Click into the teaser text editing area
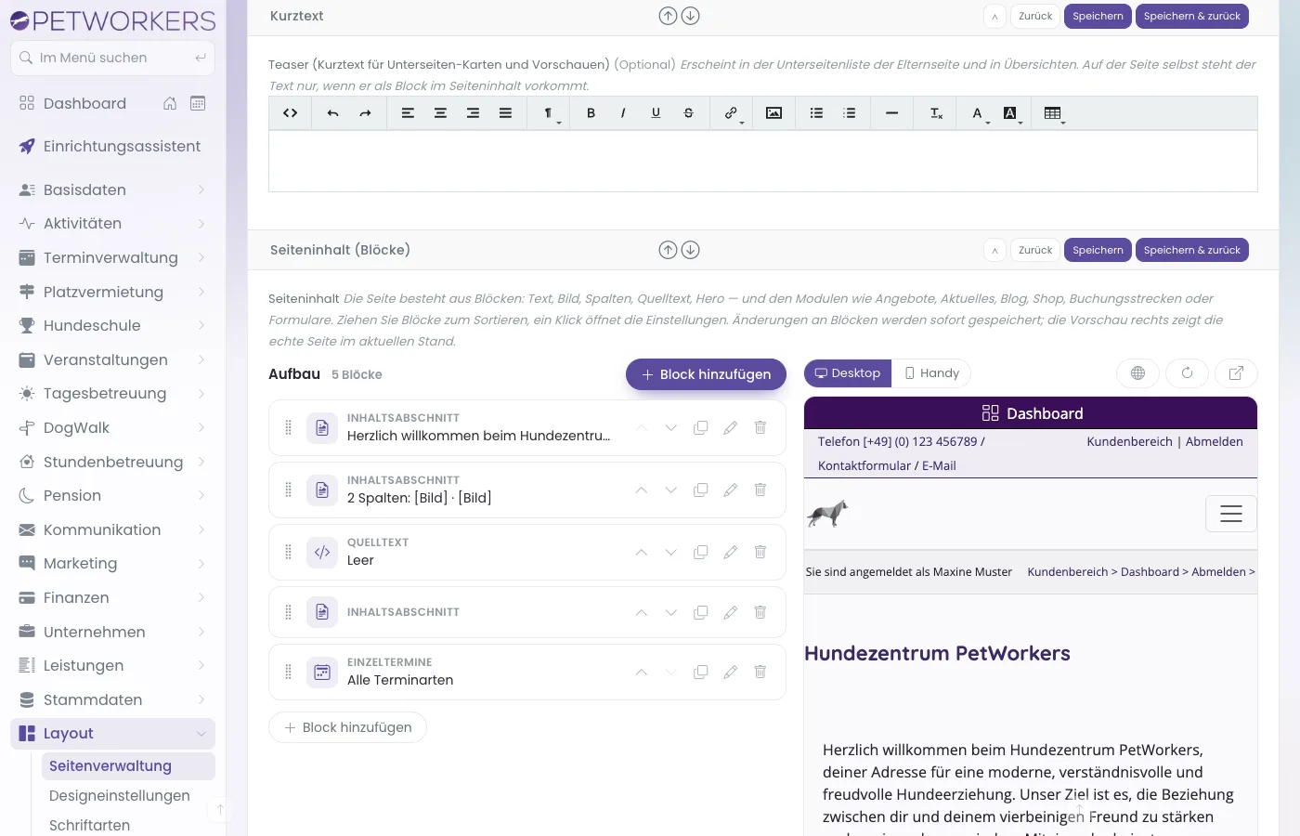Viewport: 1300px width, 836px height. pos(763,162)
